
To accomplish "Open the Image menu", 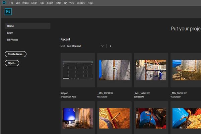I will coord(25,3).
